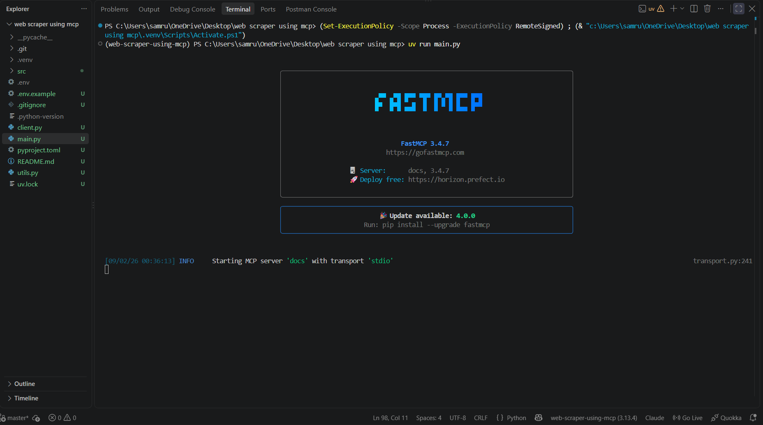Click 'FastMCP 3.4.7' version text
Screen dimensions: 763x425
[x=425, y=144]
